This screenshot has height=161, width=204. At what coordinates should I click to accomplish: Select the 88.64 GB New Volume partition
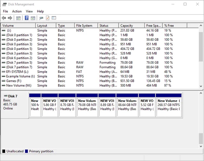point(127,105)
